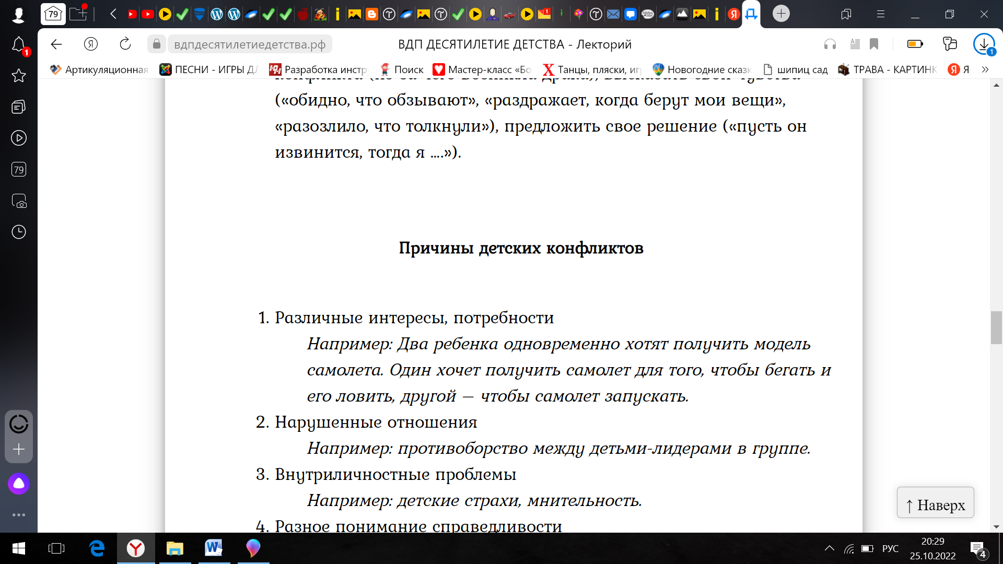This screenshot has height=564, width=1003.
Task: Switch to the red Yandex tab
Action: [733, 14]
